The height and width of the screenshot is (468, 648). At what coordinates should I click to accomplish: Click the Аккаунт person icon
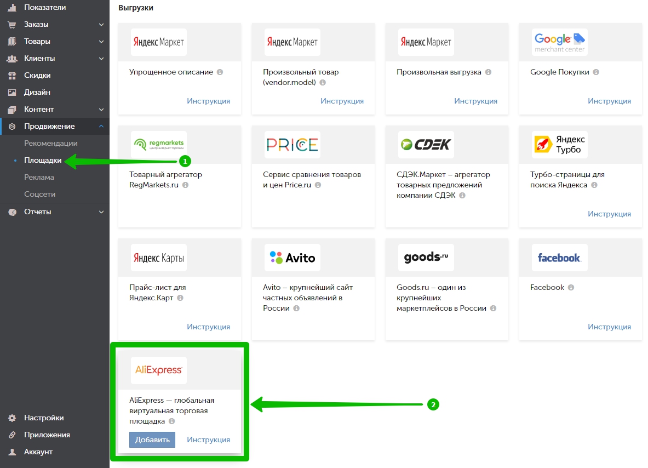tap(12, 452)
